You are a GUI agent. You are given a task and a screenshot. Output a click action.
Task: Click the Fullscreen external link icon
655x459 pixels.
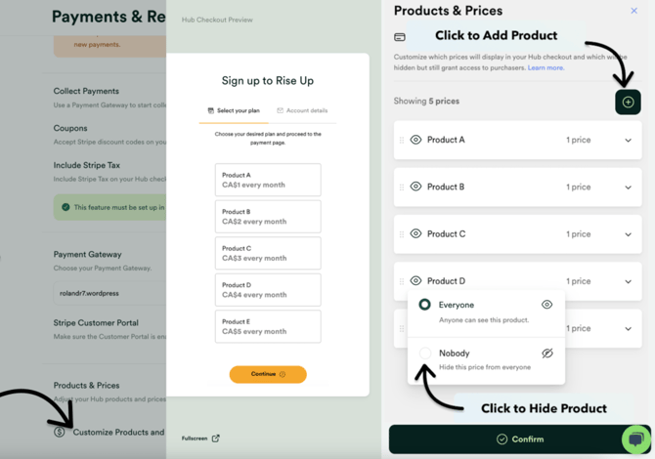coord(215,438)
